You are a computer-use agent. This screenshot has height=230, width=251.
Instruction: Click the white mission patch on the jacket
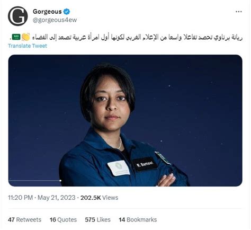point(119,168)
